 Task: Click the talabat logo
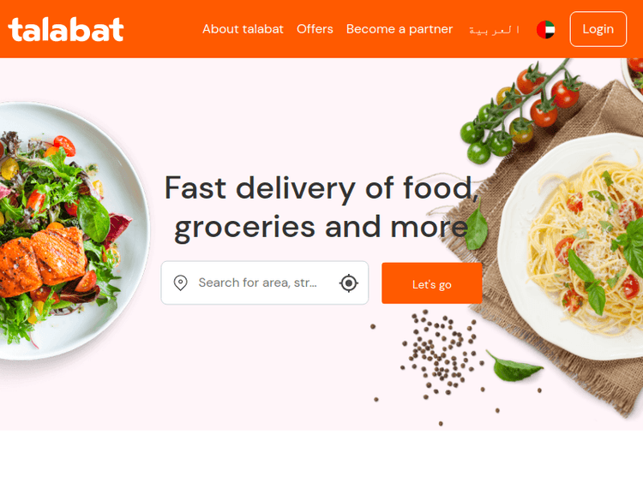click(66, 29)
